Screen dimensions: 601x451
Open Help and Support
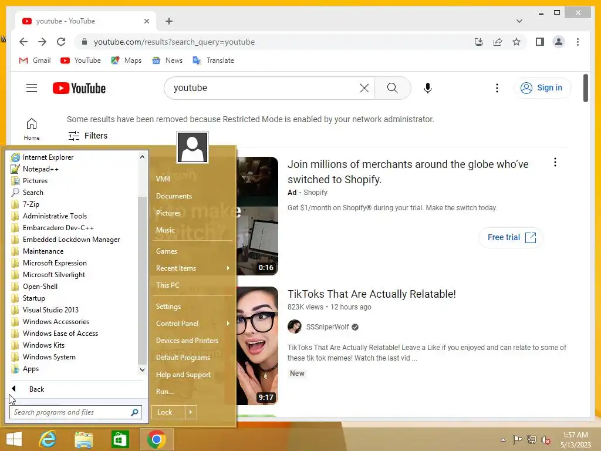183,375
